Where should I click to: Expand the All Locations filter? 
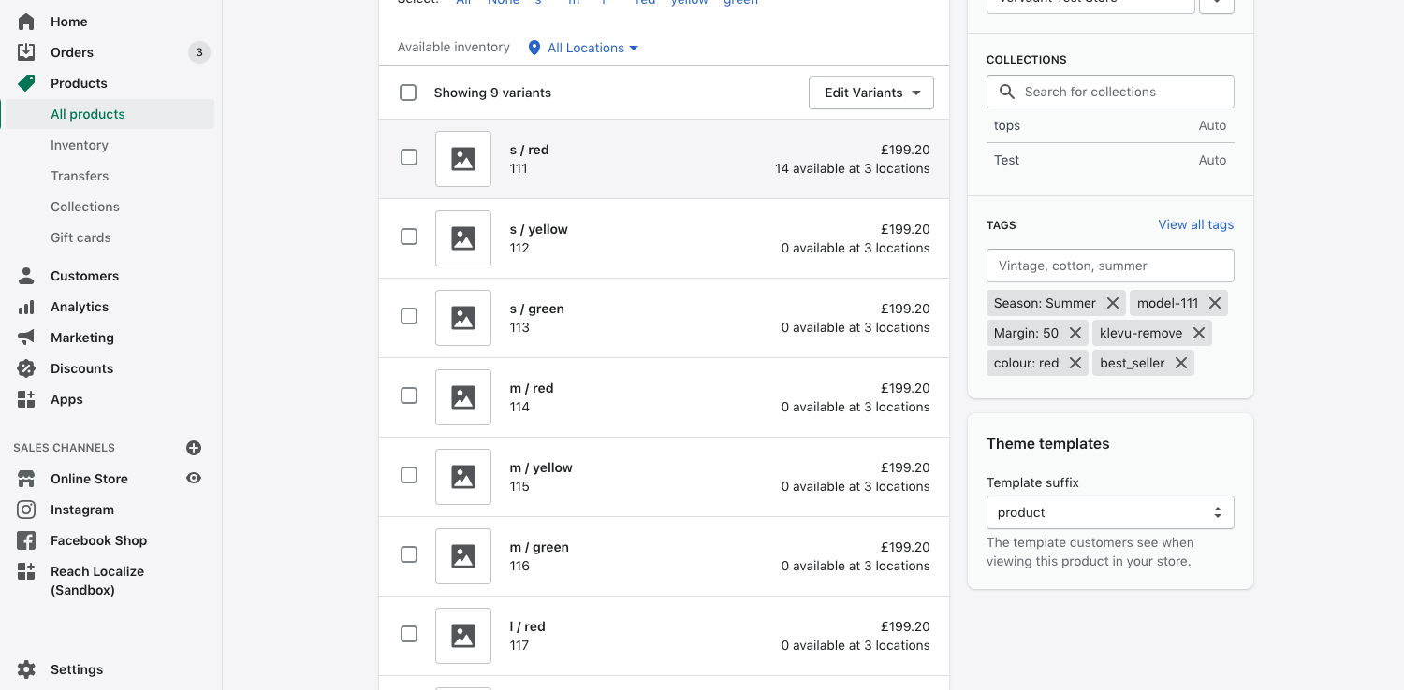(x=584, y=48)
